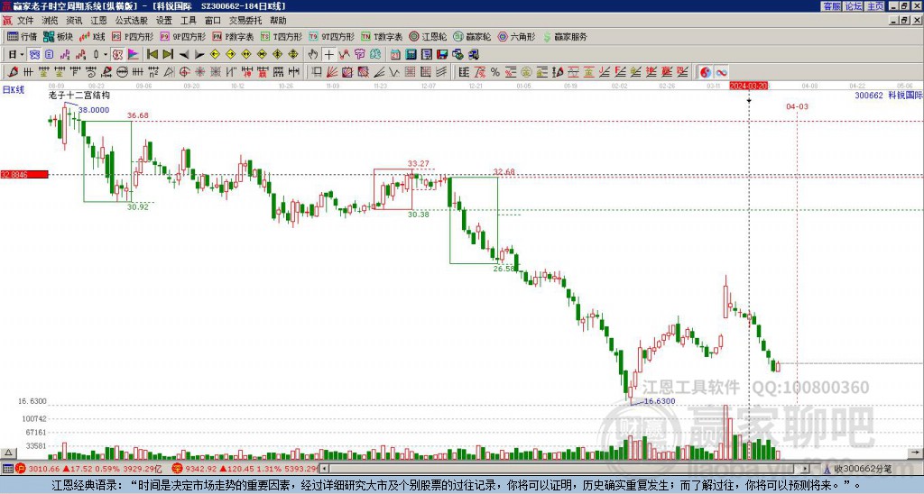924x494 pixels.
Task: Open the calculator icon
Action: pos(411,55)
